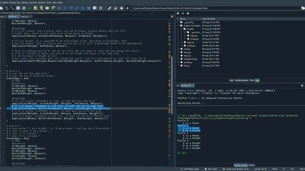Toggle fullscreen mode toolbar icon
The height and width of the screenshot is (171, 305).
[x=101, y=8]
